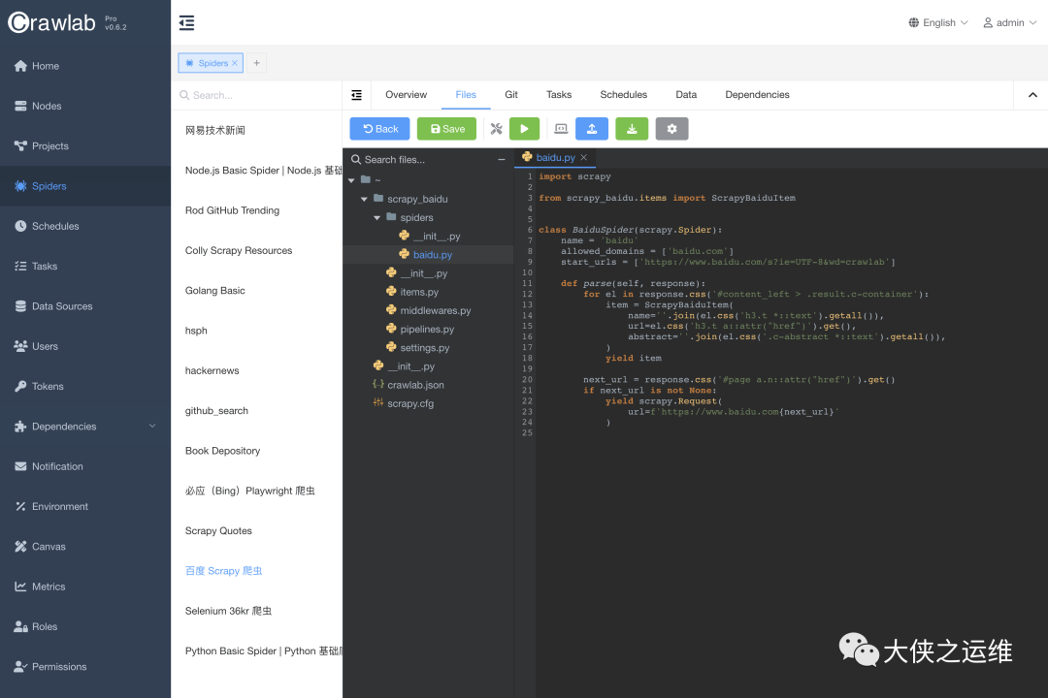The image size is (1048, 698).
Task: Add a new page tab with plus
Action: click(256, 63)
